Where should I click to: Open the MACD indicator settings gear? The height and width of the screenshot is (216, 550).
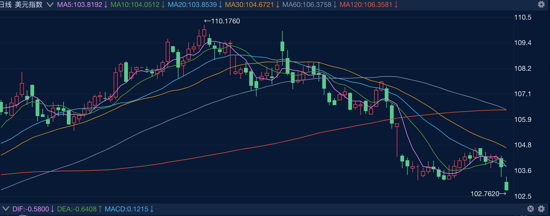(541, 209)
